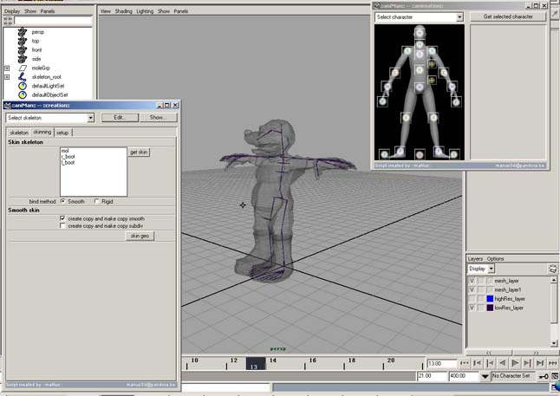Image resolution: width=560 pixels, height=396 pixels.
Task: Select the head control on the body diagram
Action: point(420,33)
